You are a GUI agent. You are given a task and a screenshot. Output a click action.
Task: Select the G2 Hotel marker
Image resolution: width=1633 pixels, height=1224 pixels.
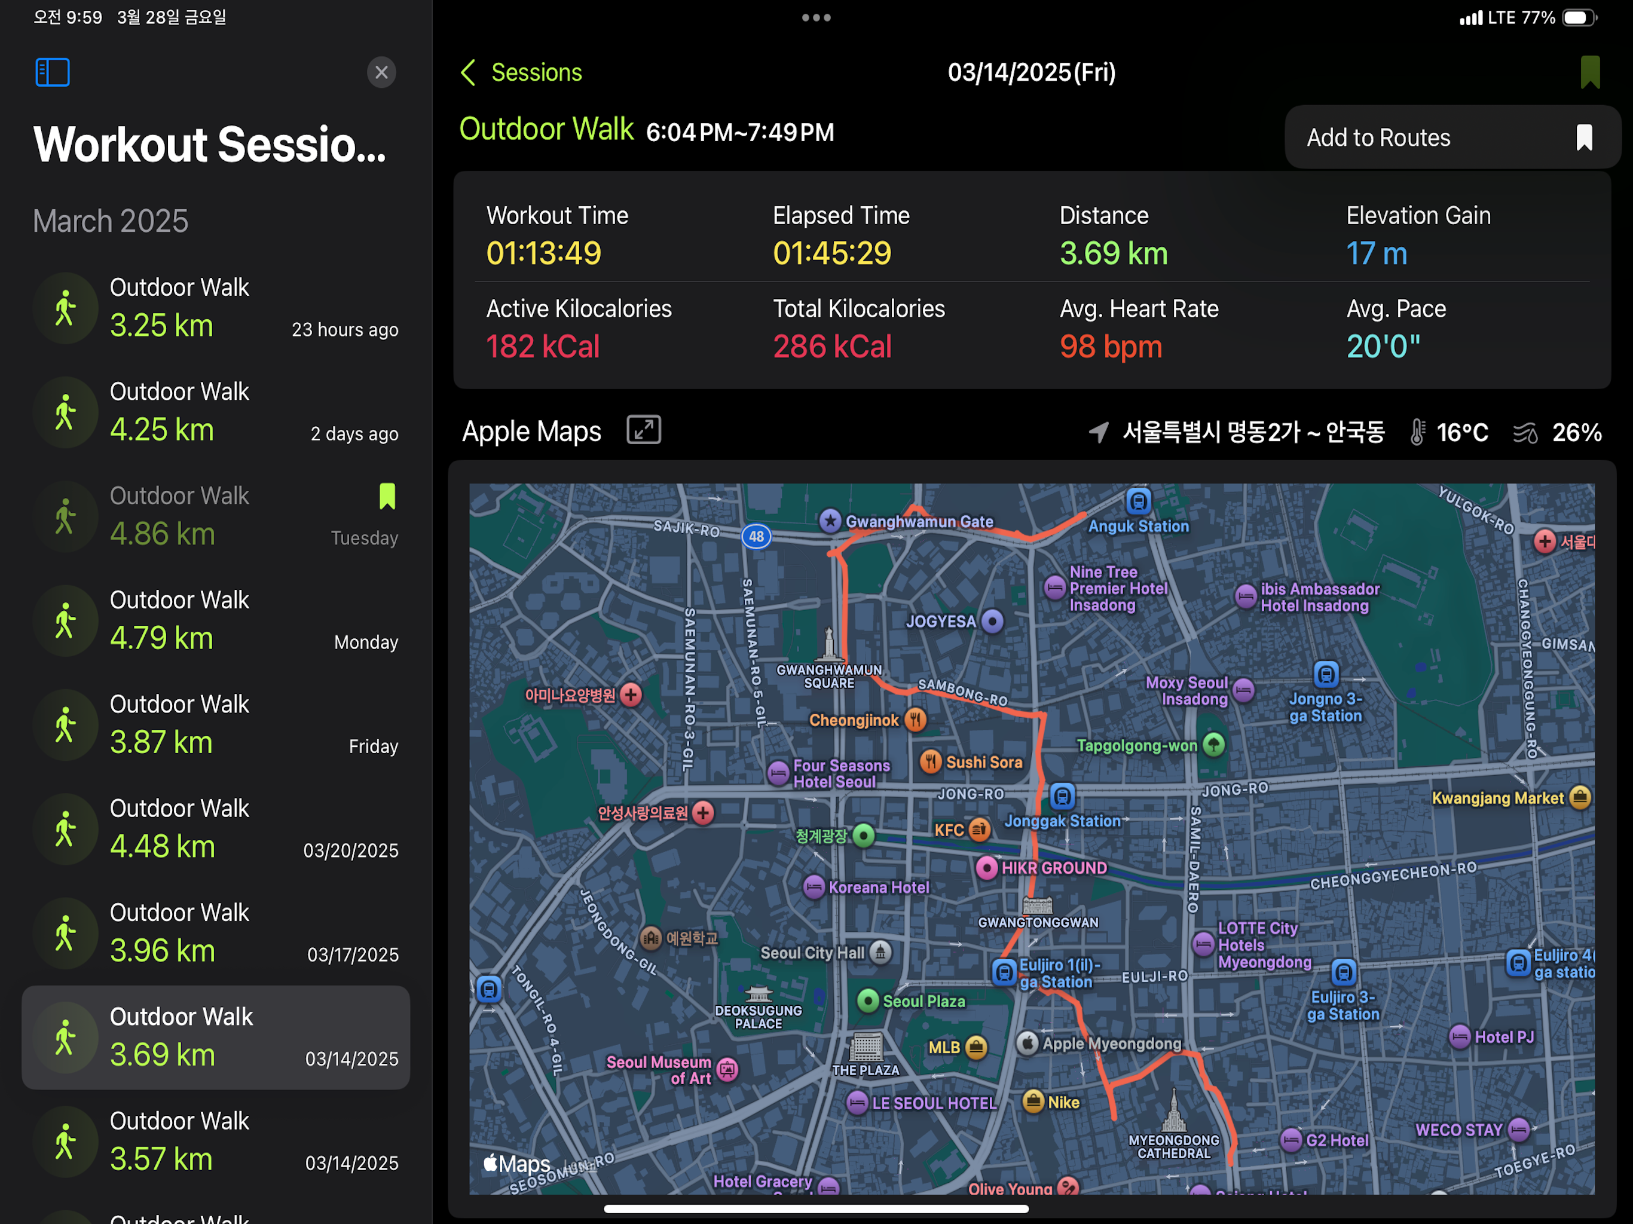tap(1291, 1140)
